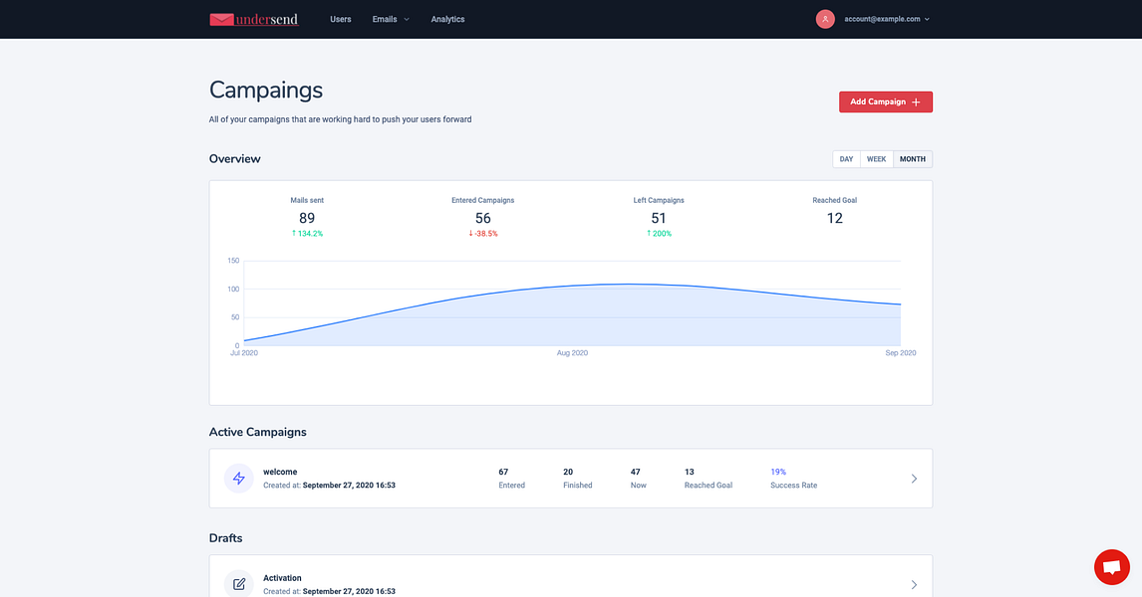The height and width of the screenshot is (597, 1142).
Task: Click the Jul 2020 axis label
Action: [x=244, y=352]
